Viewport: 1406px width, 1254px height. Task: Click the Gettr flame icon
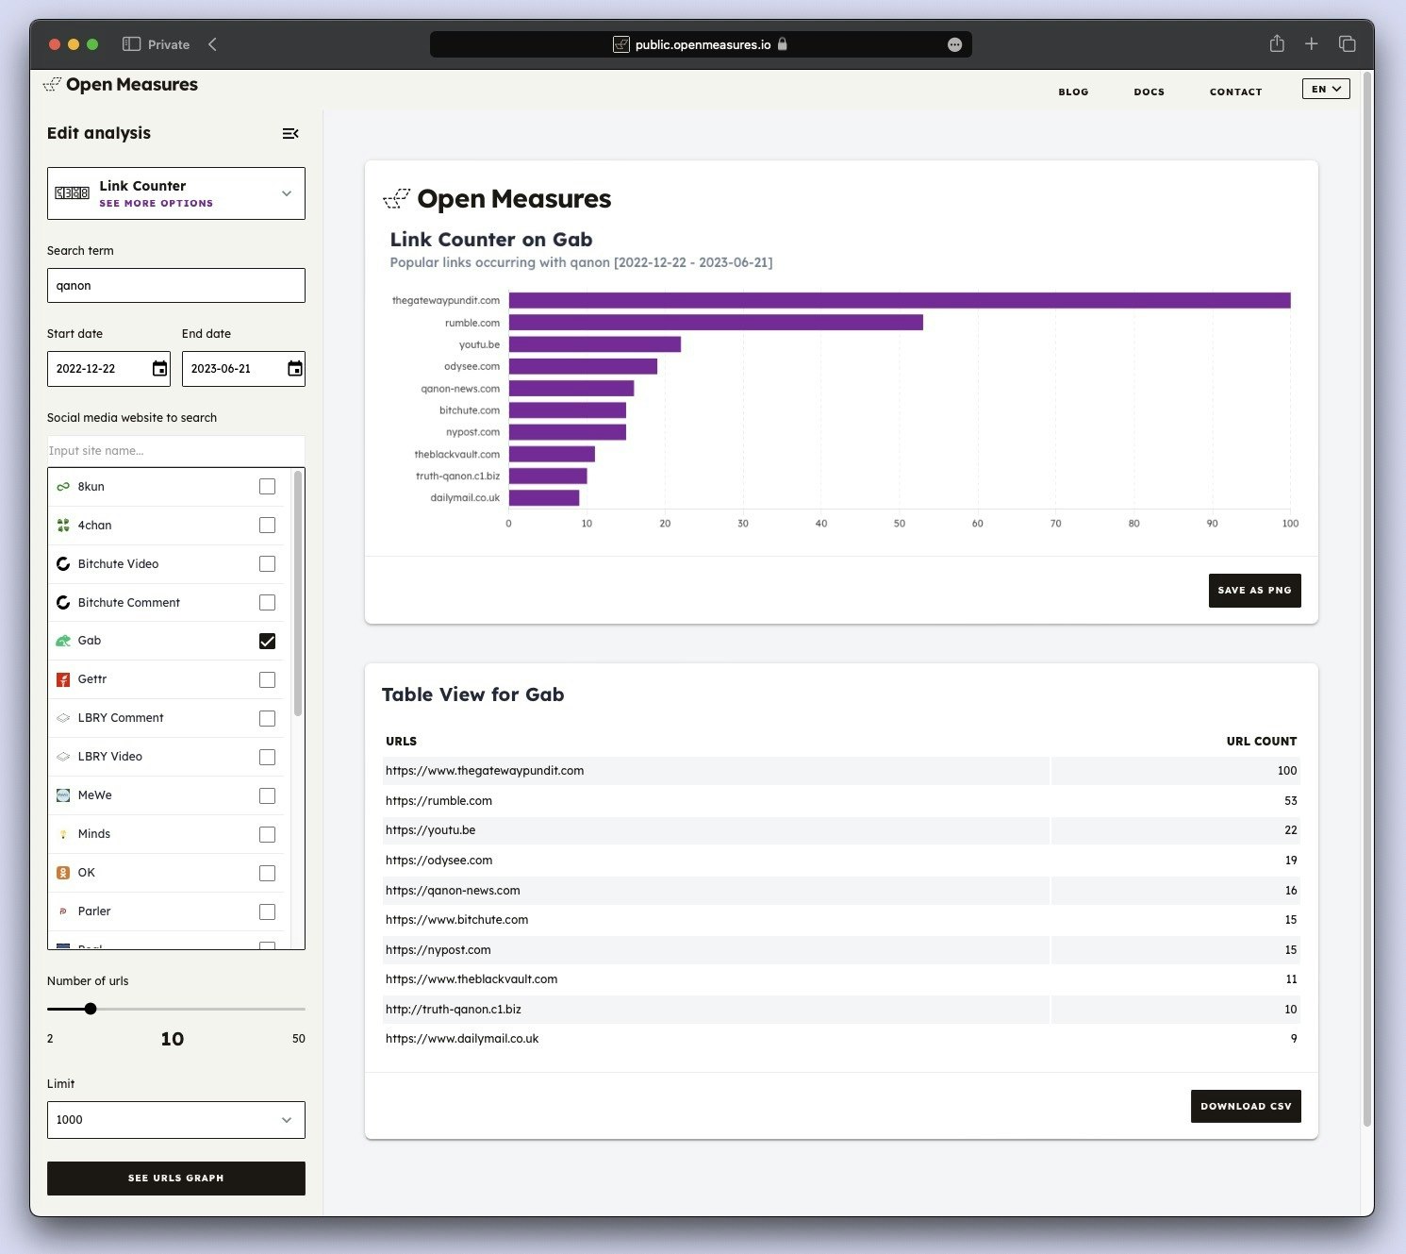(x=63, y=679)
